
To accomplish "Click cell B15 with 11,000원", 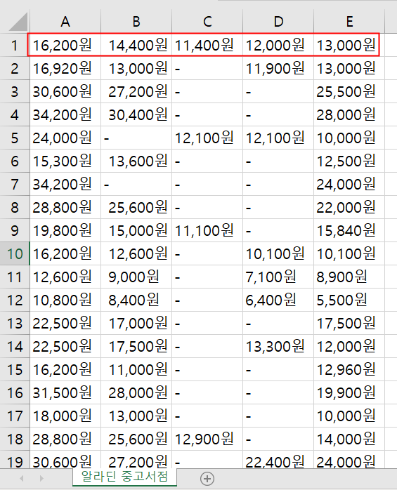I will [x=136, y=369].
